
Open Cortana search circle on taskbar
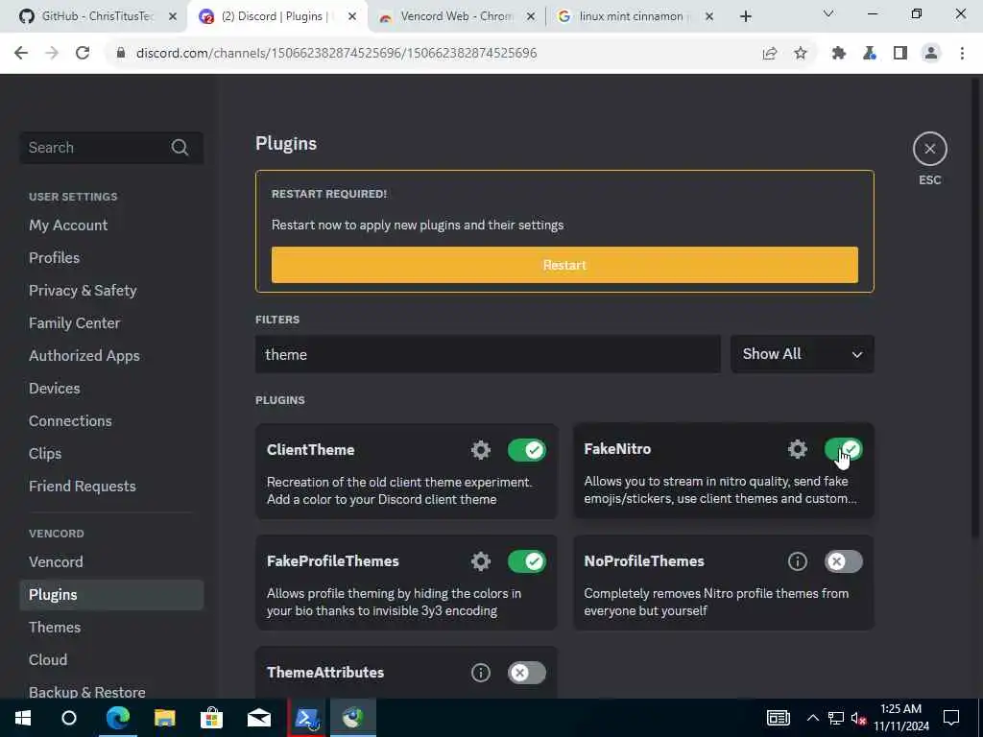[x=69, y=718]
